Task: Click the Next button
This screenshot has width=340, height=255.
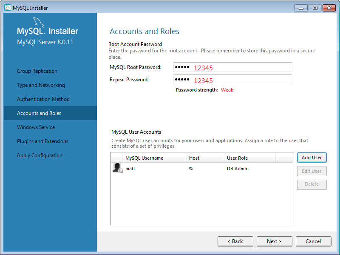Action: 274,241
